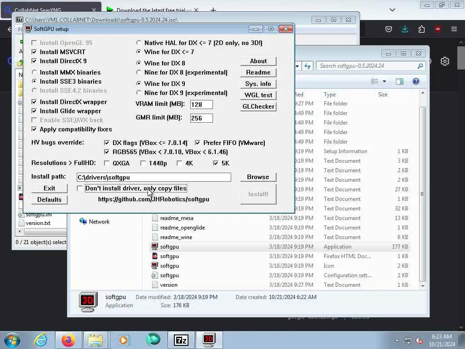Open Firefox from the taskbar
Screen dimensions: 465x349
click(68, 340)
